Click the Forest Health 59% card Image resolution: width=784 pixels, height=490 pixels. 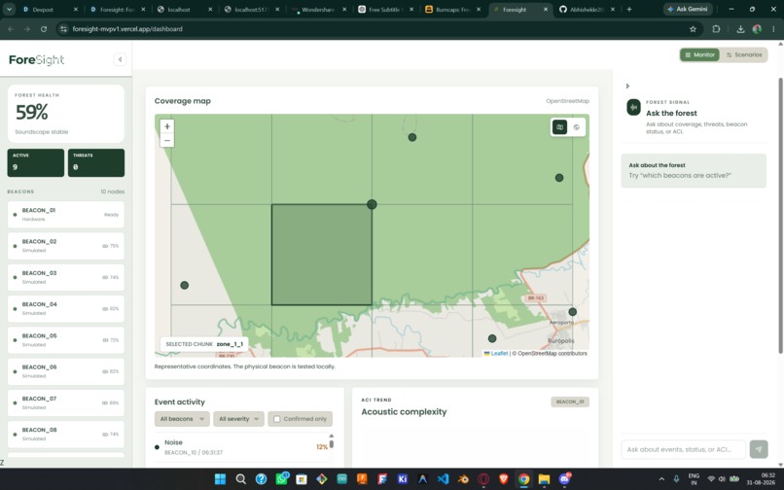tap(66, 114)
